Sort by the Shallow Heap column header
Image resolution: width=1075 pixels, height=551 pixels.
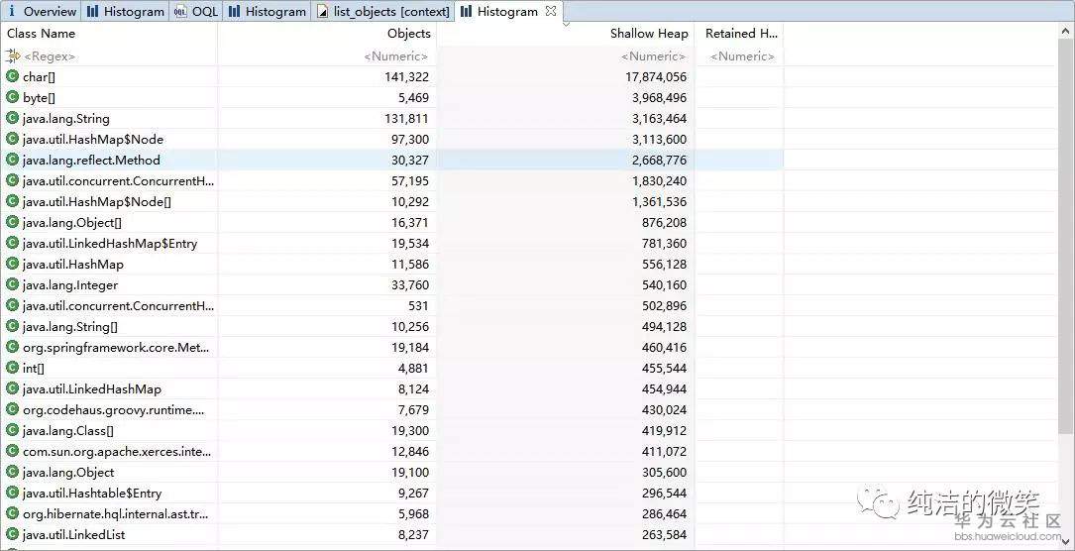(649, 33)
